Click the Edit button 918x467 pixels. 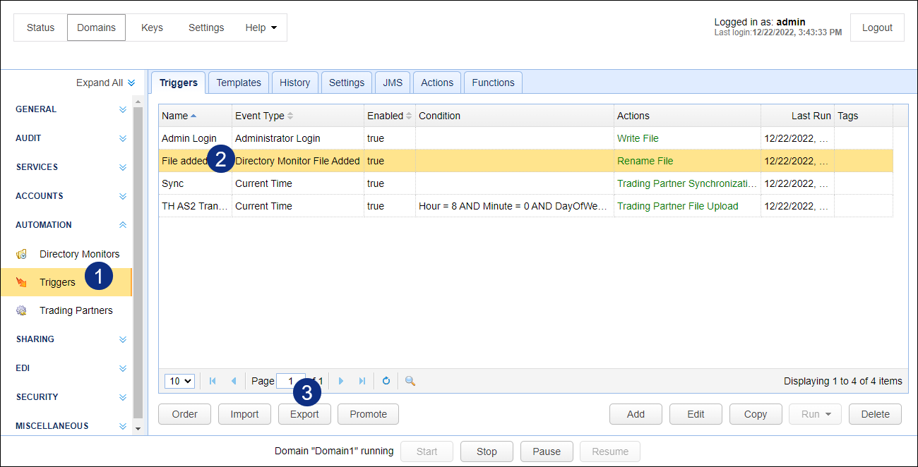[x=696, y=414]
